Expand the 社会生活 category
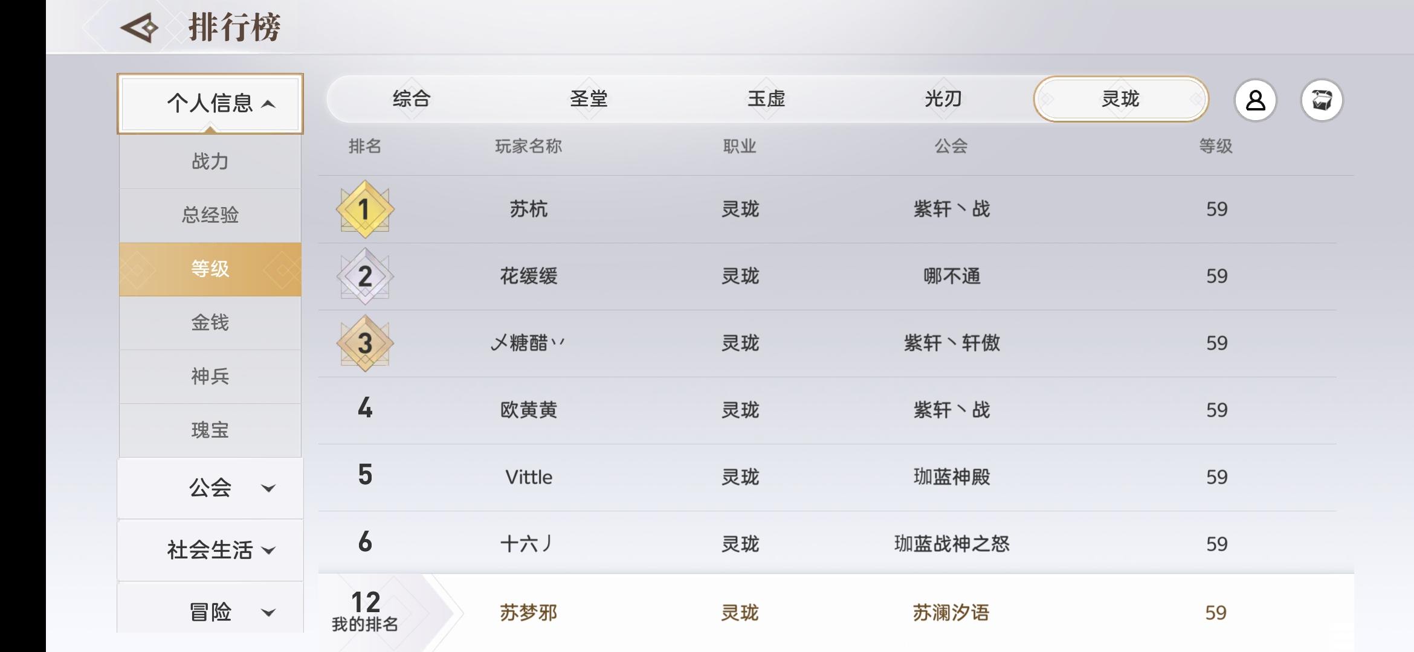This screenshot has height=652, width=1414. (210, 550)
